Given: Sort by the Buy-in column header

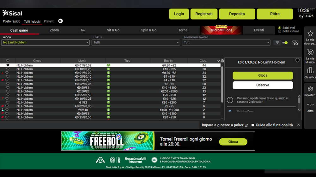Looking at the screenshot, I should [168, 61].
